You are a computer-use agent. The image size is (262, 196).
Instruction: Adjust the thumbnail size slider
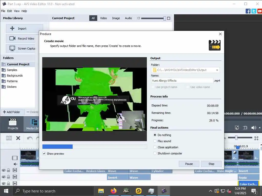(x=165, y=18)
